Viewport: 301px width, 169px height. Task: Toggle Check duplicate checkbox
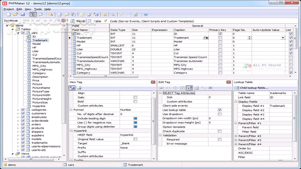point(220,131)
